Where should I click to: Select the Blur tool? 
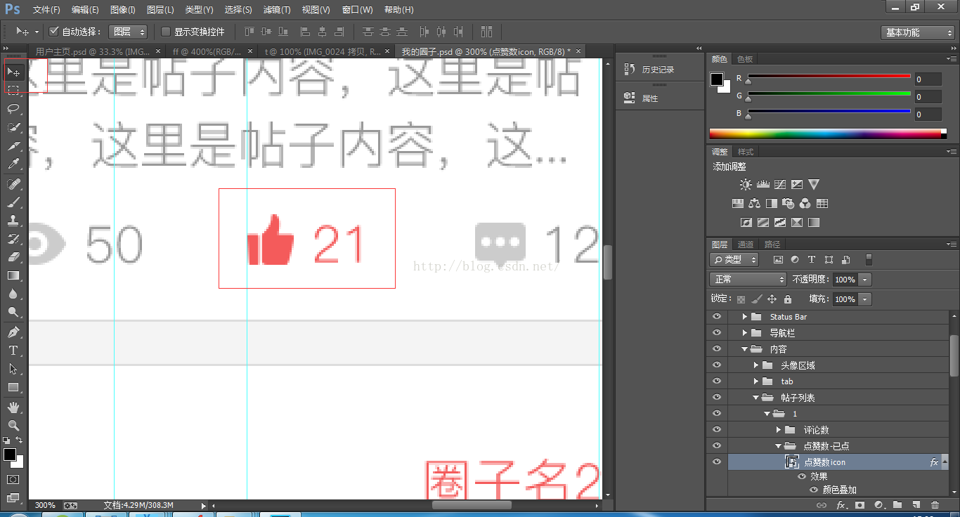tap(13, 294)
